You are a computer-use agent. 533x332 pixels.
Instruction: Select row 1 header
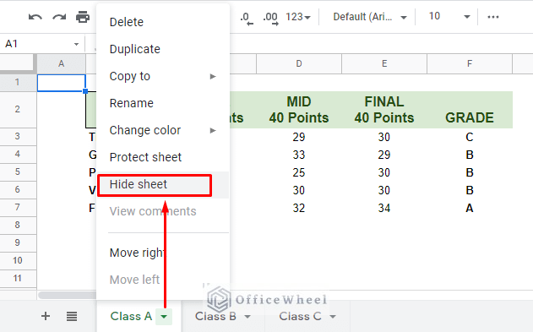18,82
